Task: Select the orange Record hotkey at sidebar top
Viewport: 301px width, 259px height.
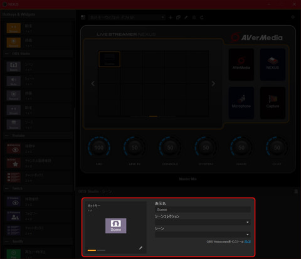Action: (14, 43)
